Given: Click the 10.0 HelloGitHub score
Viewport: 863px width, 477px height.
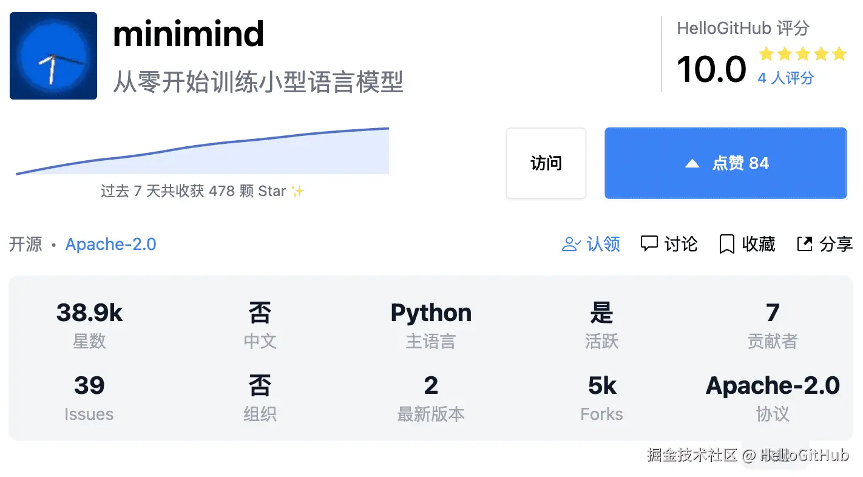Looking at the screenshot, I should (x=711, y=70).
